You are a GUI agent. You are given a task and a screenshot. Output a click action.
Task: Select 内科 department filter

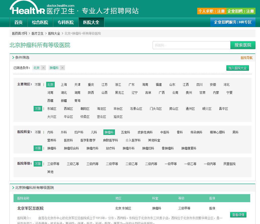pyautogui.click(x=50, y=132)
